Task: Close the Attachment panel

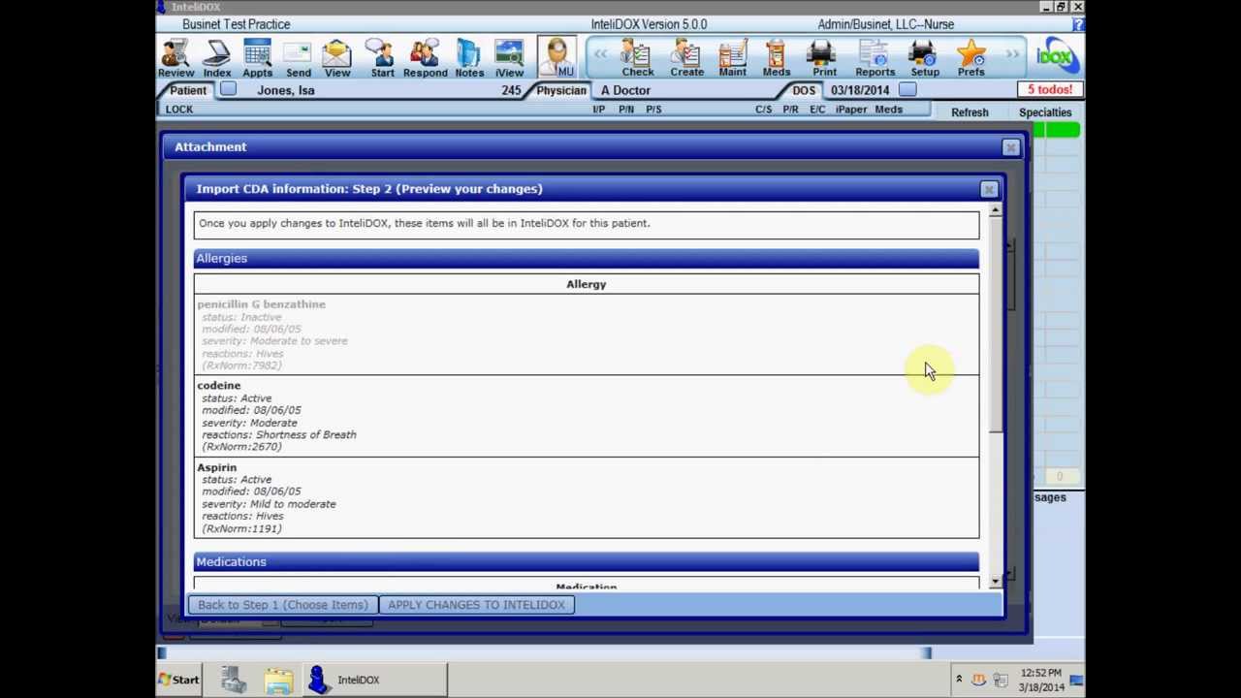Action: click(1010, 147)
